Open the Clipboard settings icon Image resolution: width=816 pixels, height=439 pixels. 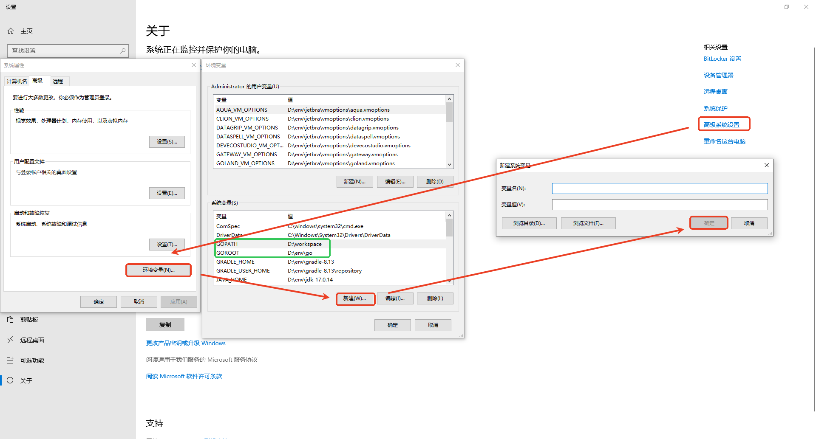[x=10, y=319]
